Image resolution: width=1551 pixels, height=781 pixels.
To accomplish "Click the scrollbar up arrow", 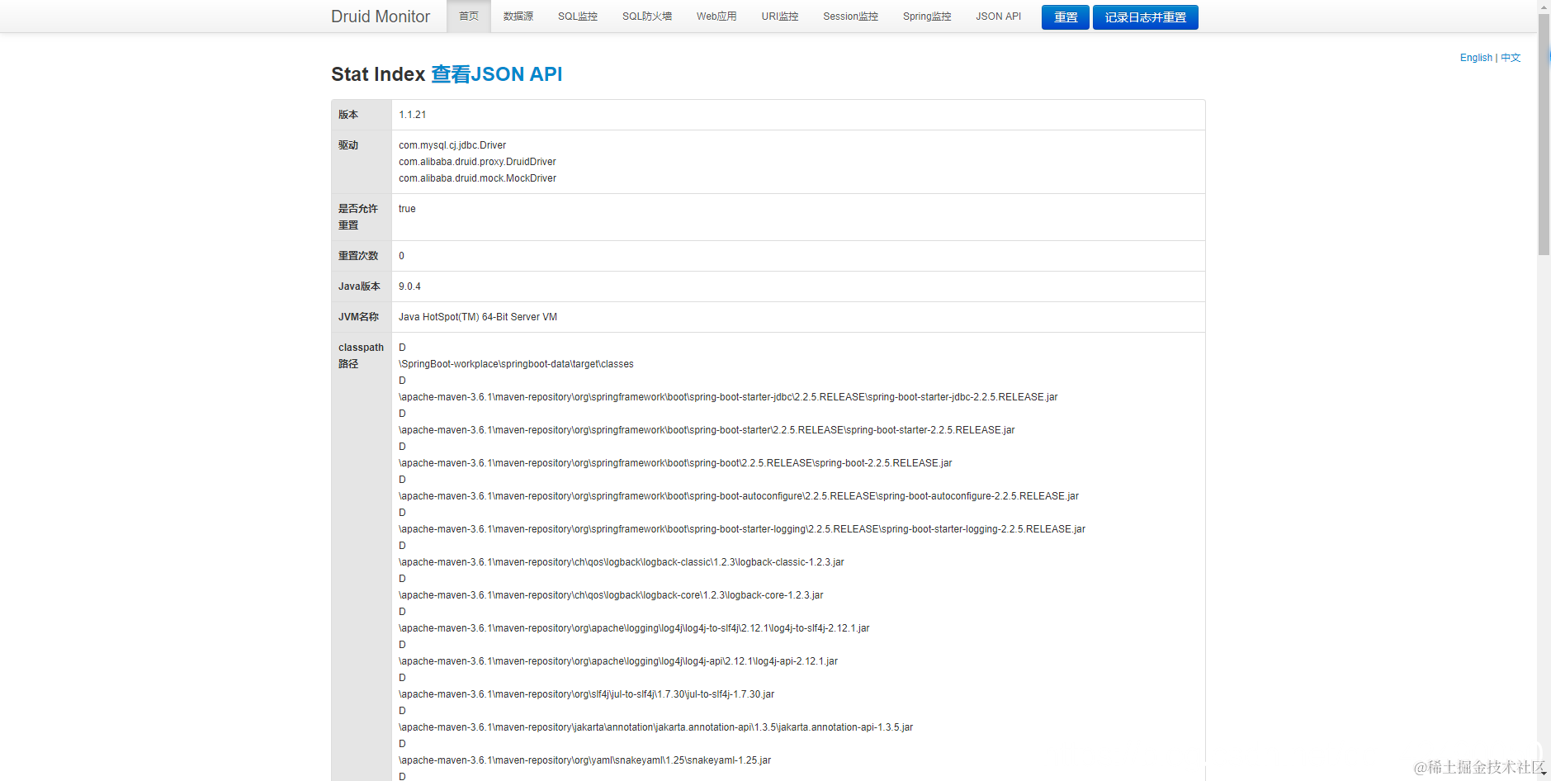I will (1544, 7).
